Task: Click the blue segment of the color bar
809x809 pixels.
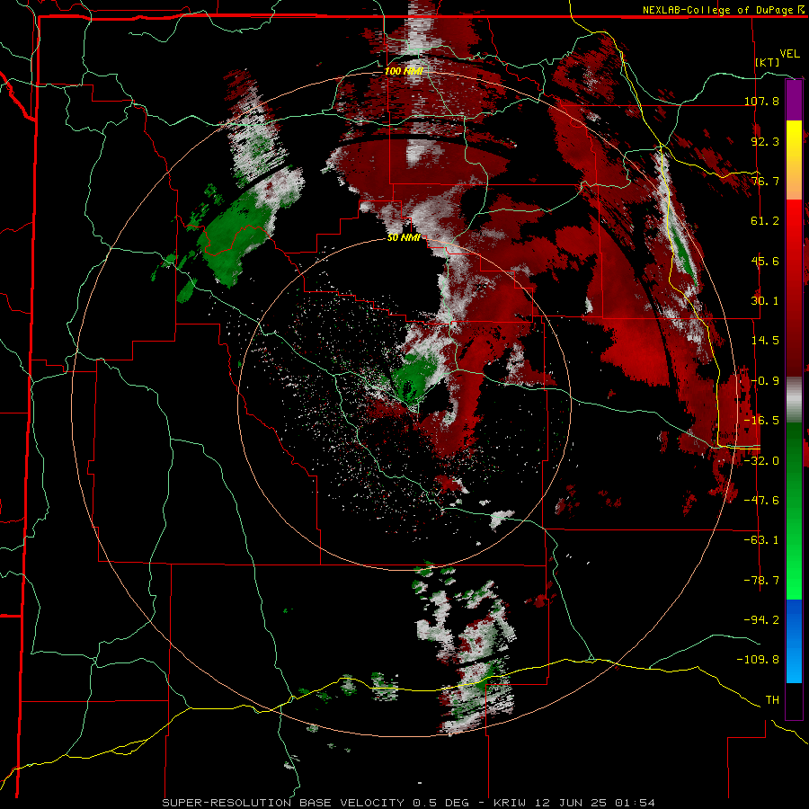Action: coord(794,640)
